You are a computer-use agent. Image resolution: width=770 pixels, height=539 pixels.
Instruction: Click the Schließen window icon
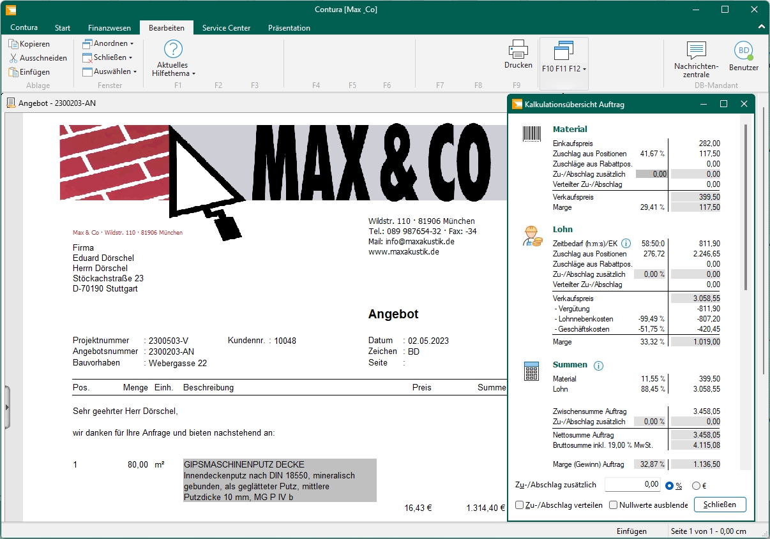87,57
